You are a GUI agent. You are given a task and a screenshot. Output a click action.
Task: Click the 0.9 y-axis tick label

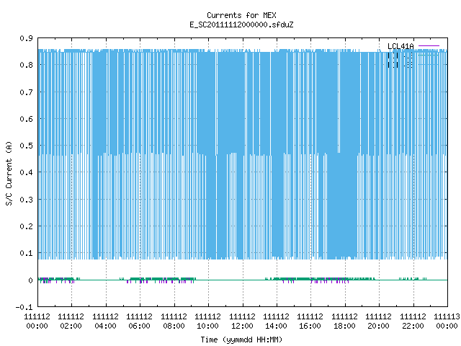26,38
